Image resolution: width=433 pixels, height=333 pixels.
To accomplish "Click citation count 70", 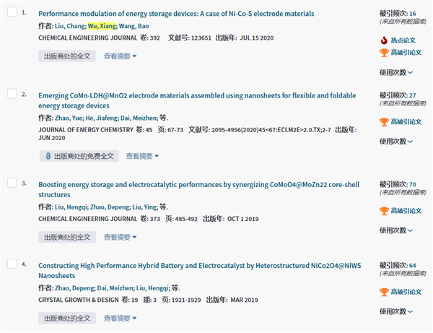I will click(412, 184).
